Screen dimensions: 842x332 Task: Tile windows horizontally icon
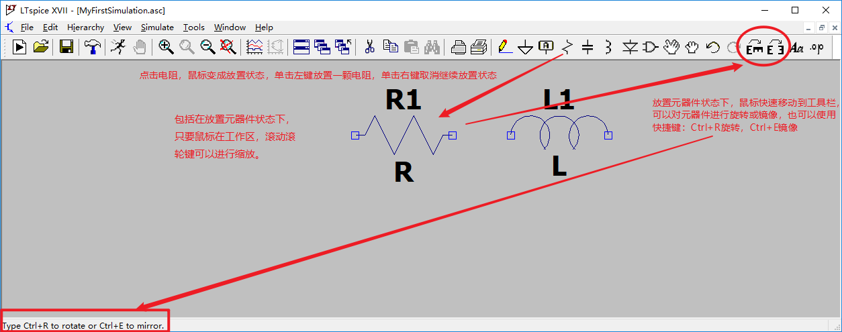(x=301, y=47)
